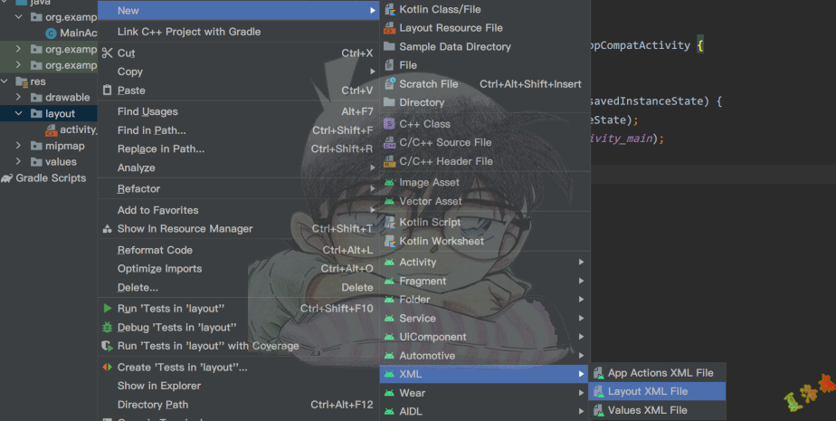Image resolution: width=836 pixels, height=421 pixels.
Task: Click the Layout Resource File icon
Action: [389, 28]
